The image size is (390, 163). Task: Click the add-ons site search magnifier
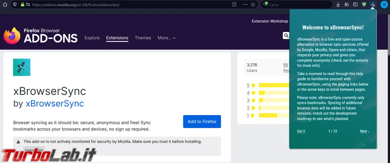(286, 36)
